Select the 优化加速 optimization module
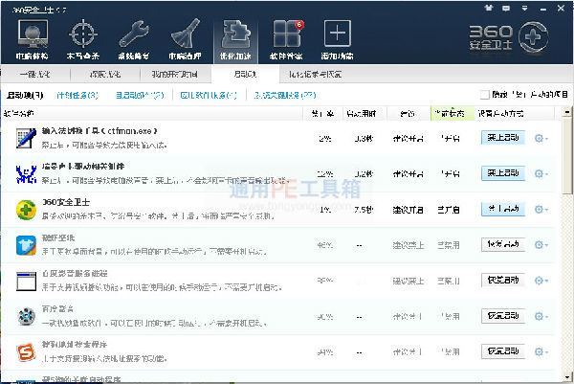Image resolution: width=574 pixels, height=384 pixels. [235, 40]
